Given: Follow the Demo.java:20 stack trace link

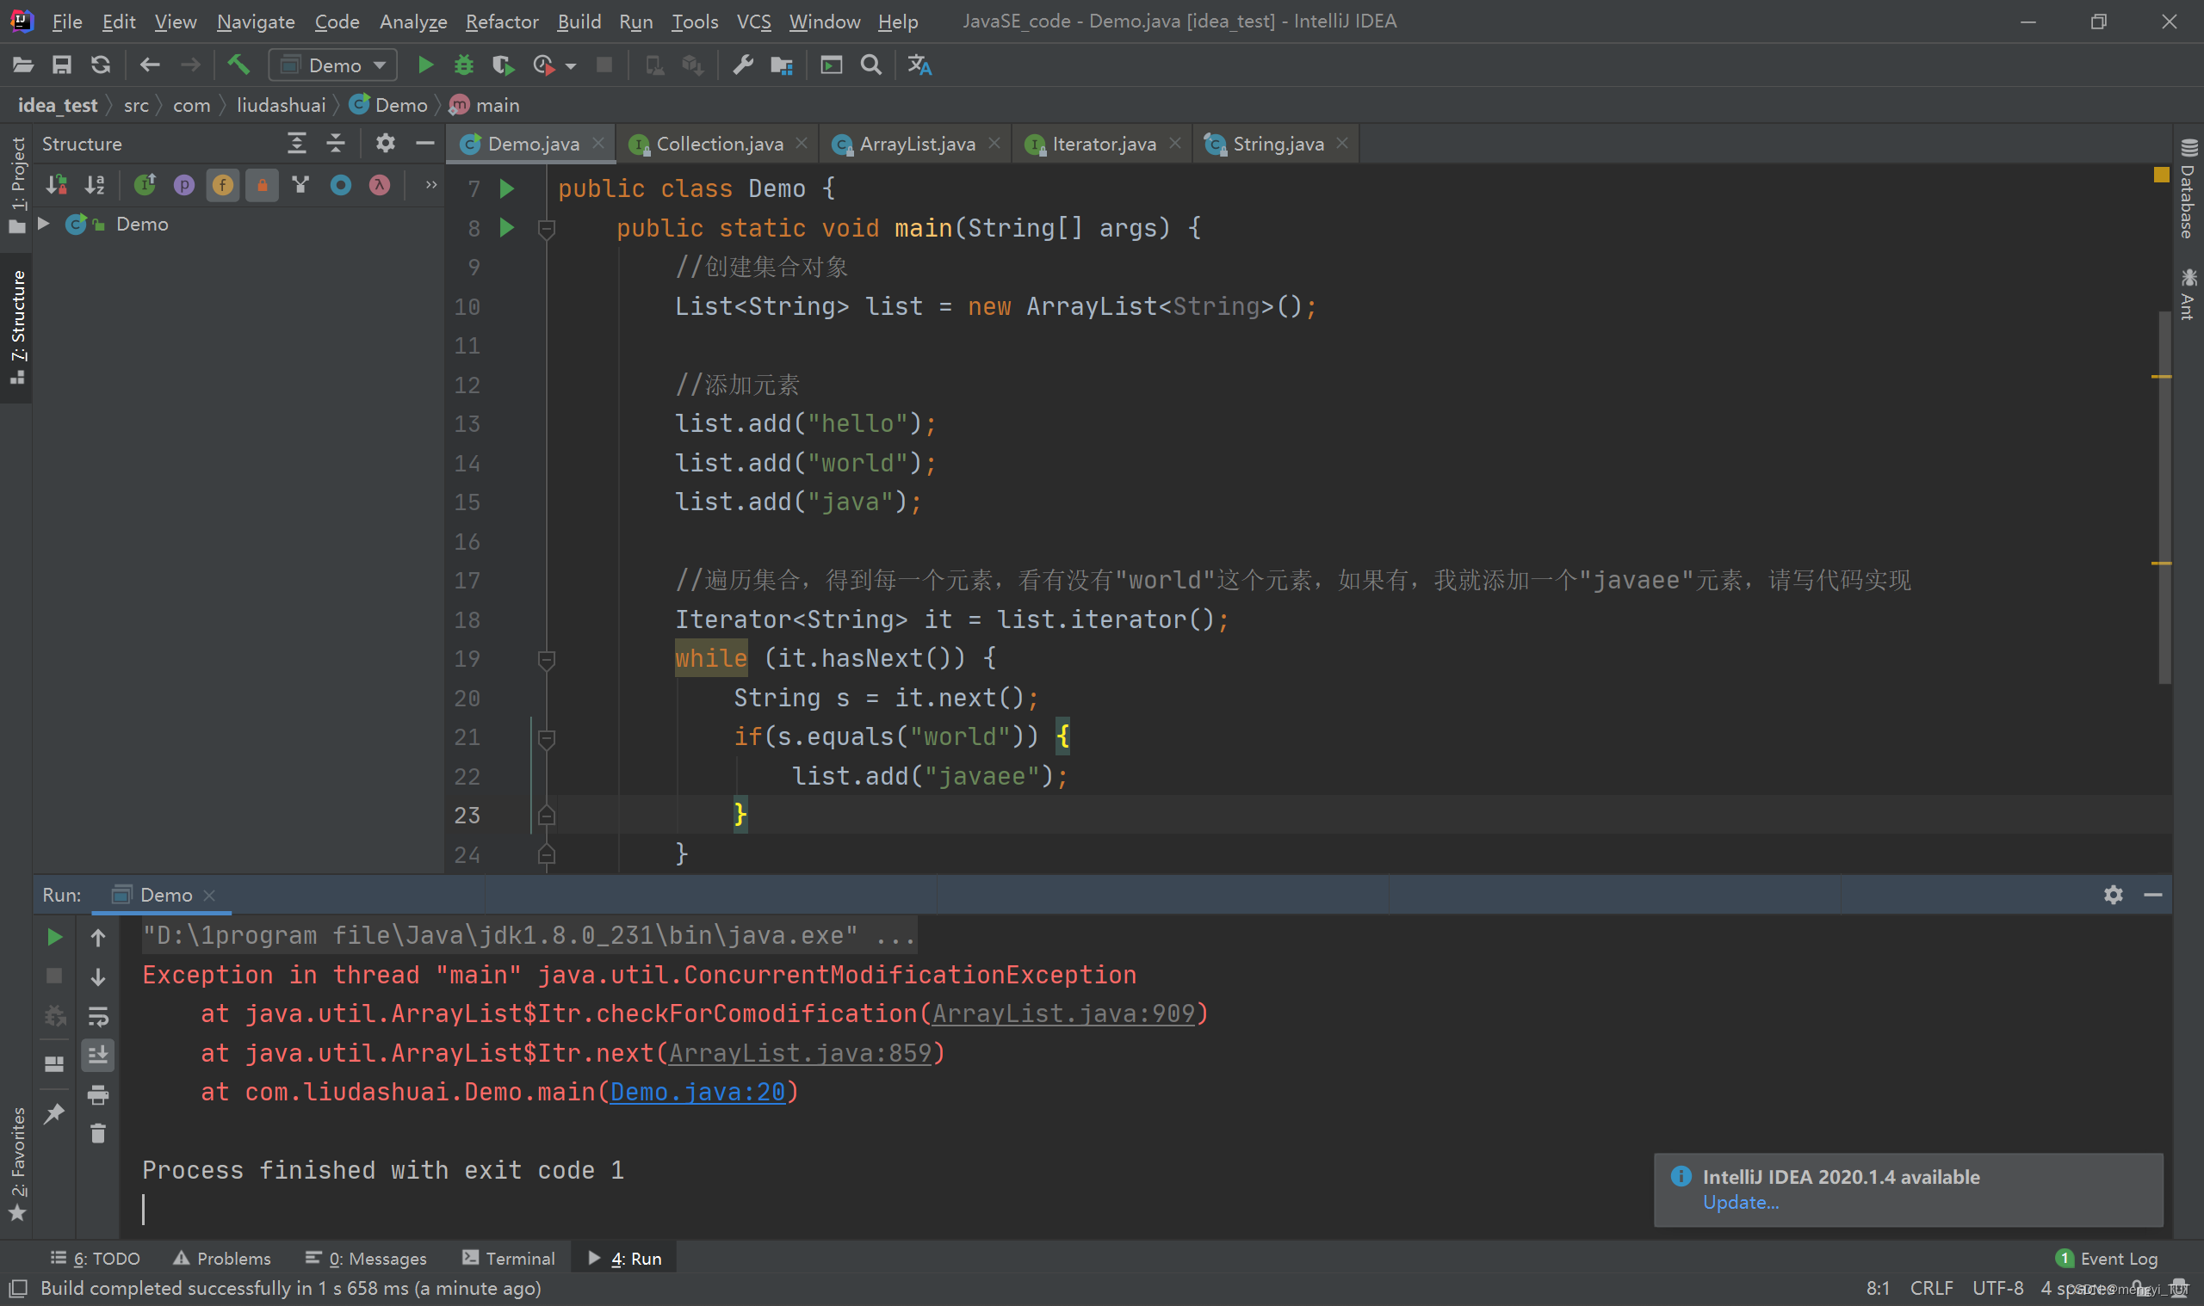Looking at the screenshot, I should pos(697,1092).
